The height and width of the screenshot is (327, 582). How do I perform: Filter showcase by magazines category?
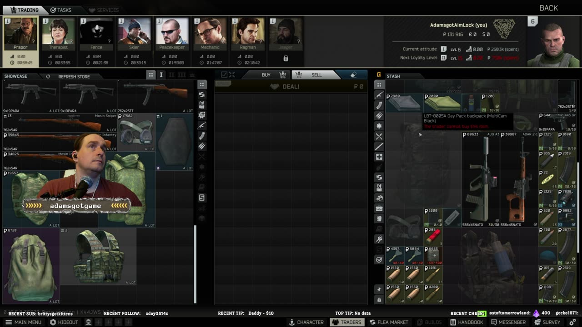(202, 136)
